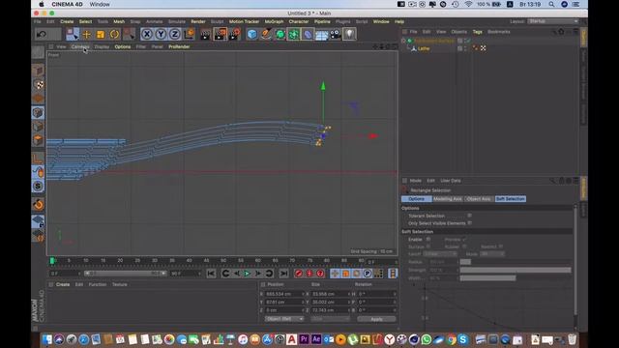619x348 pixels.
Task: Toggle Subdivision Surface enable checkmark
Action: tap(468, 41)
